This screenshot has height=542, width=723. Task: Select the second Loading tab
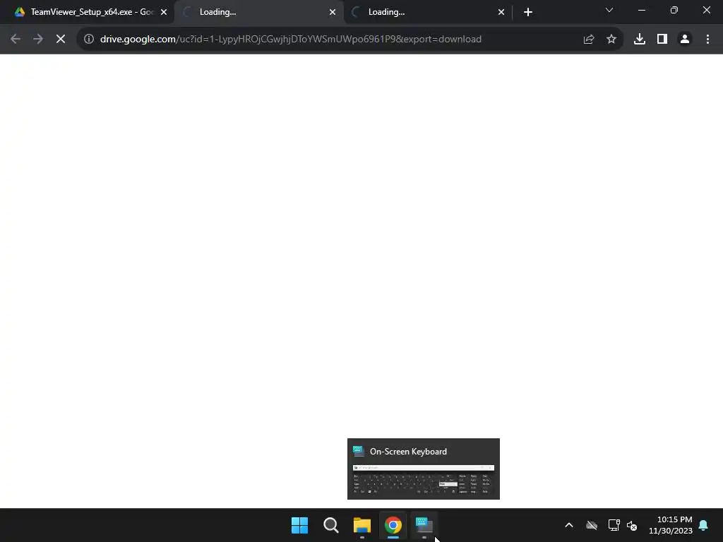point(258,12)
